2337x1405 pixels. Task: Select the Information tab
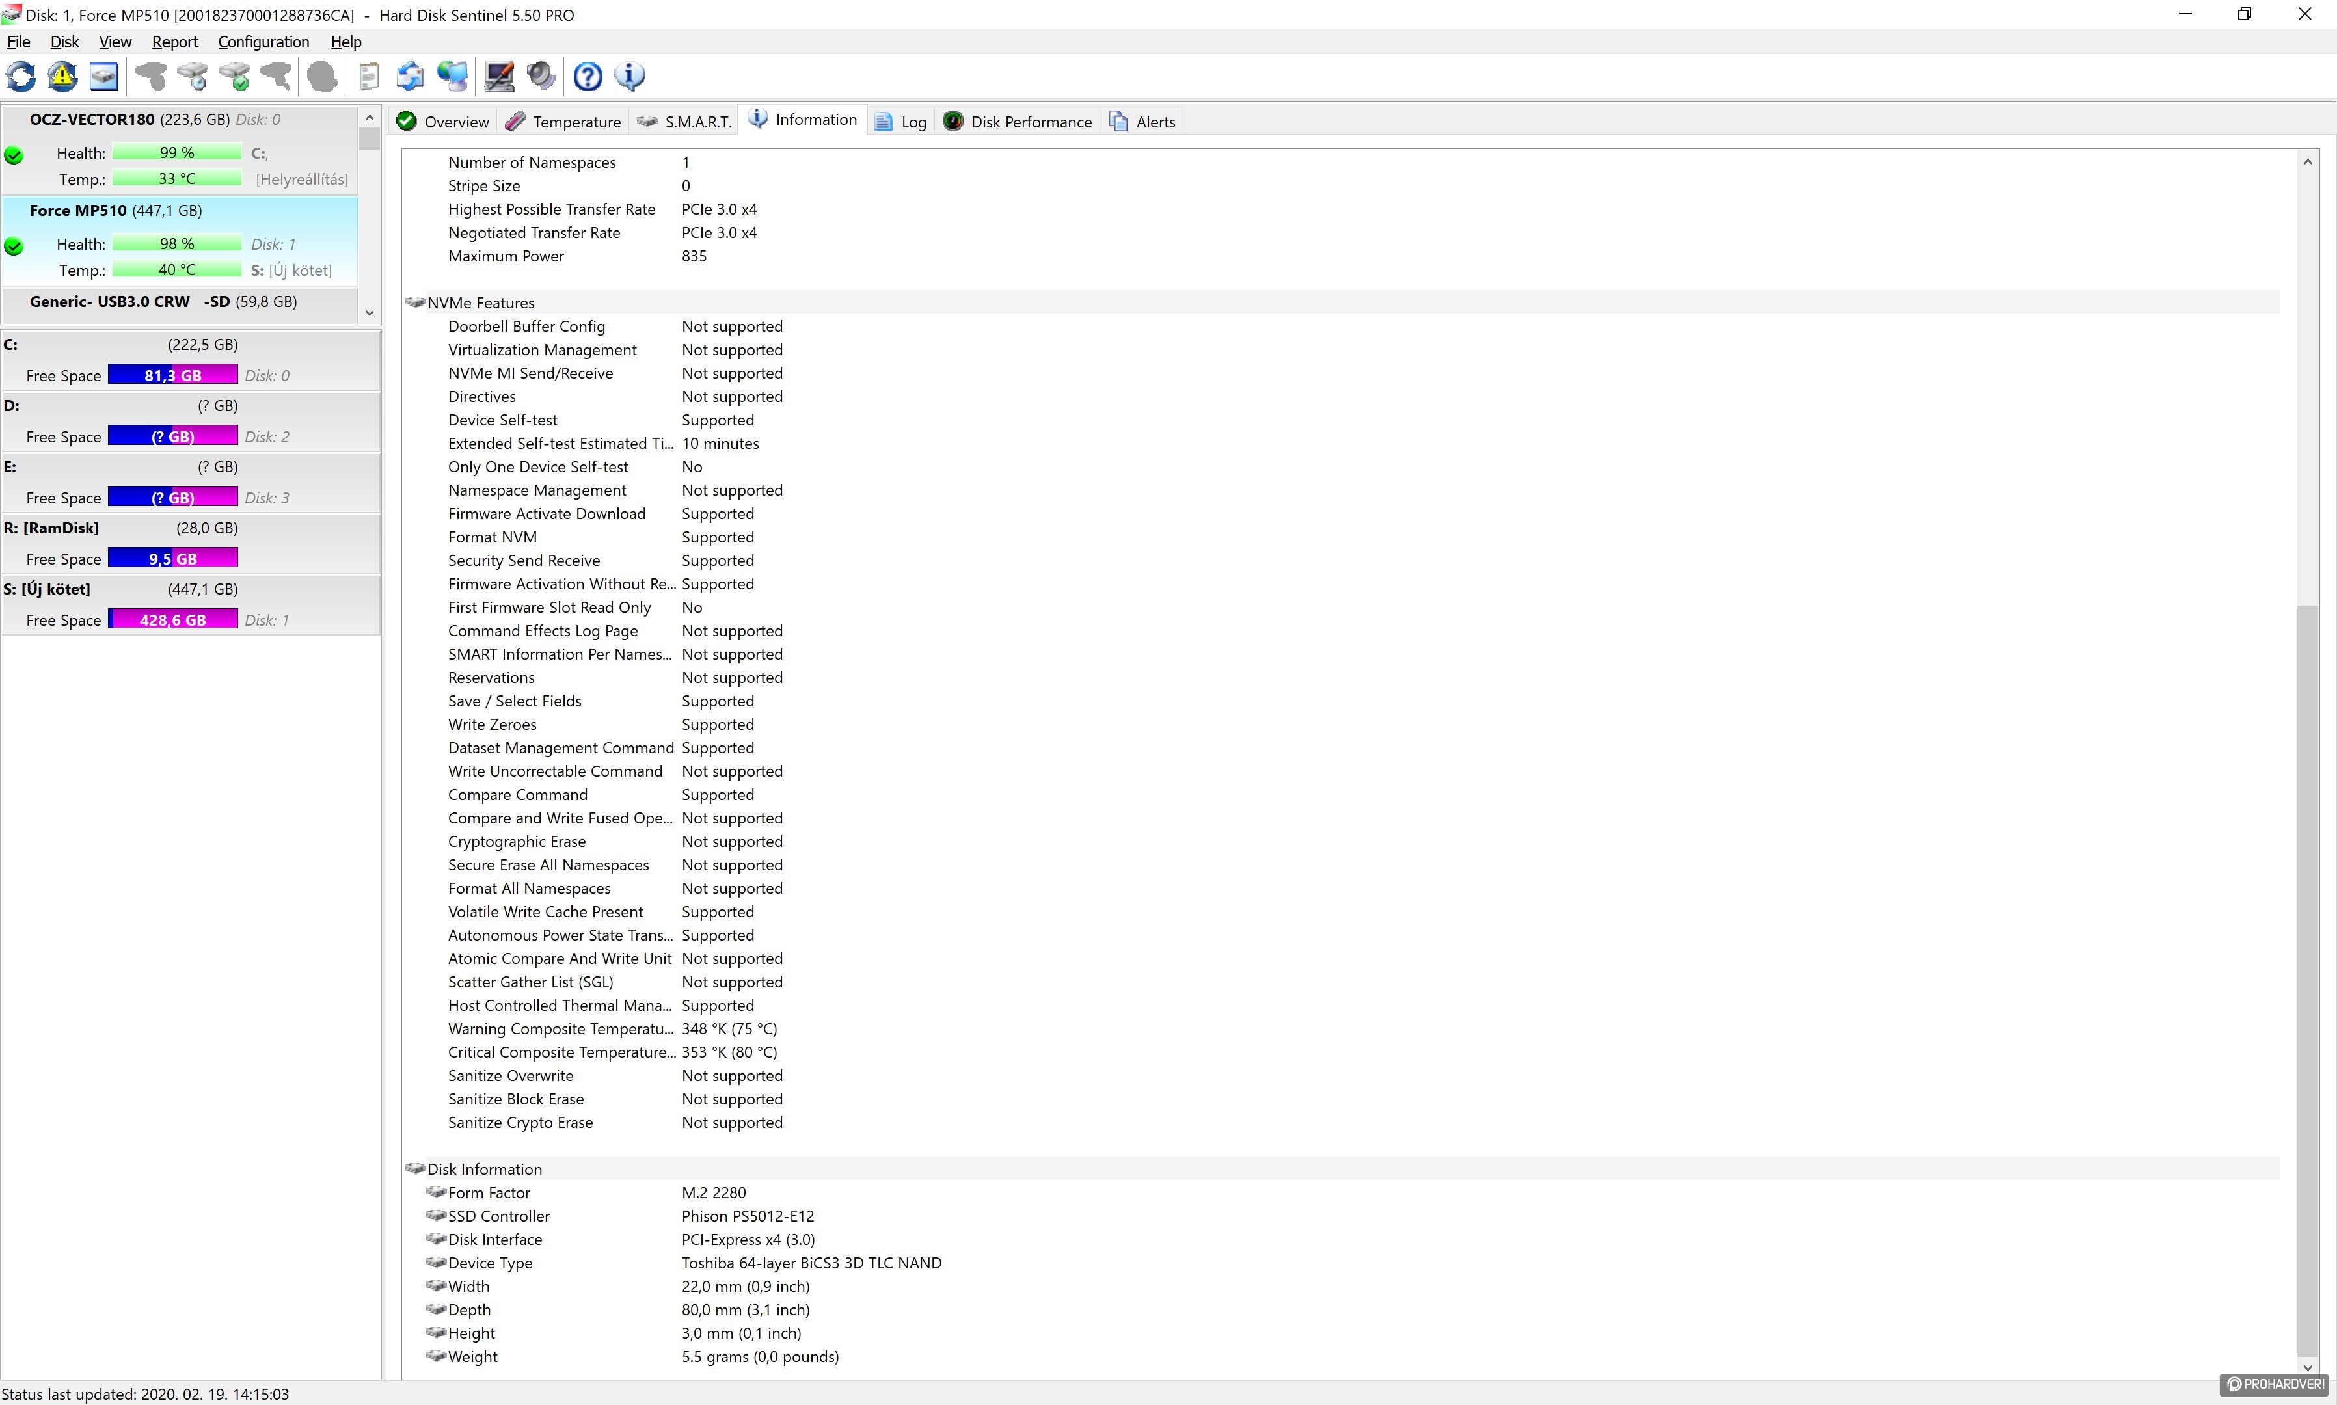802,119
